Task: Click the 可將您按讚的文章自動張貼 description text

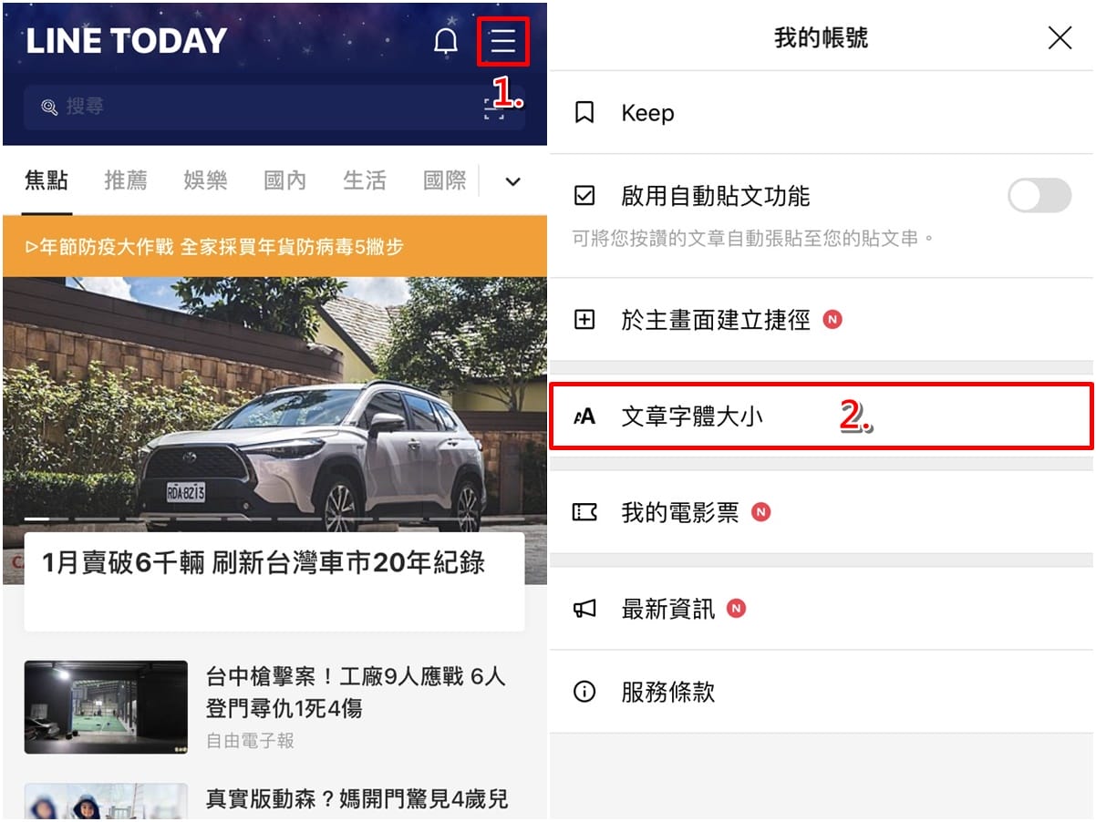Action: coord(754,239)
